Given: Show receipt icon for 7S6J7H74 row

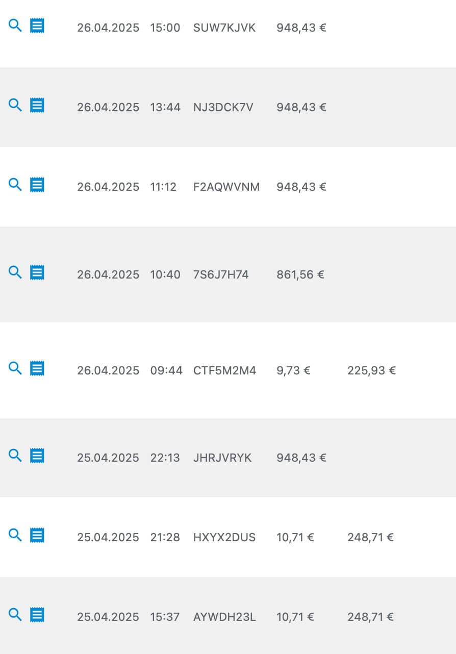Looking at the screenshot, I should coord(37,272).
